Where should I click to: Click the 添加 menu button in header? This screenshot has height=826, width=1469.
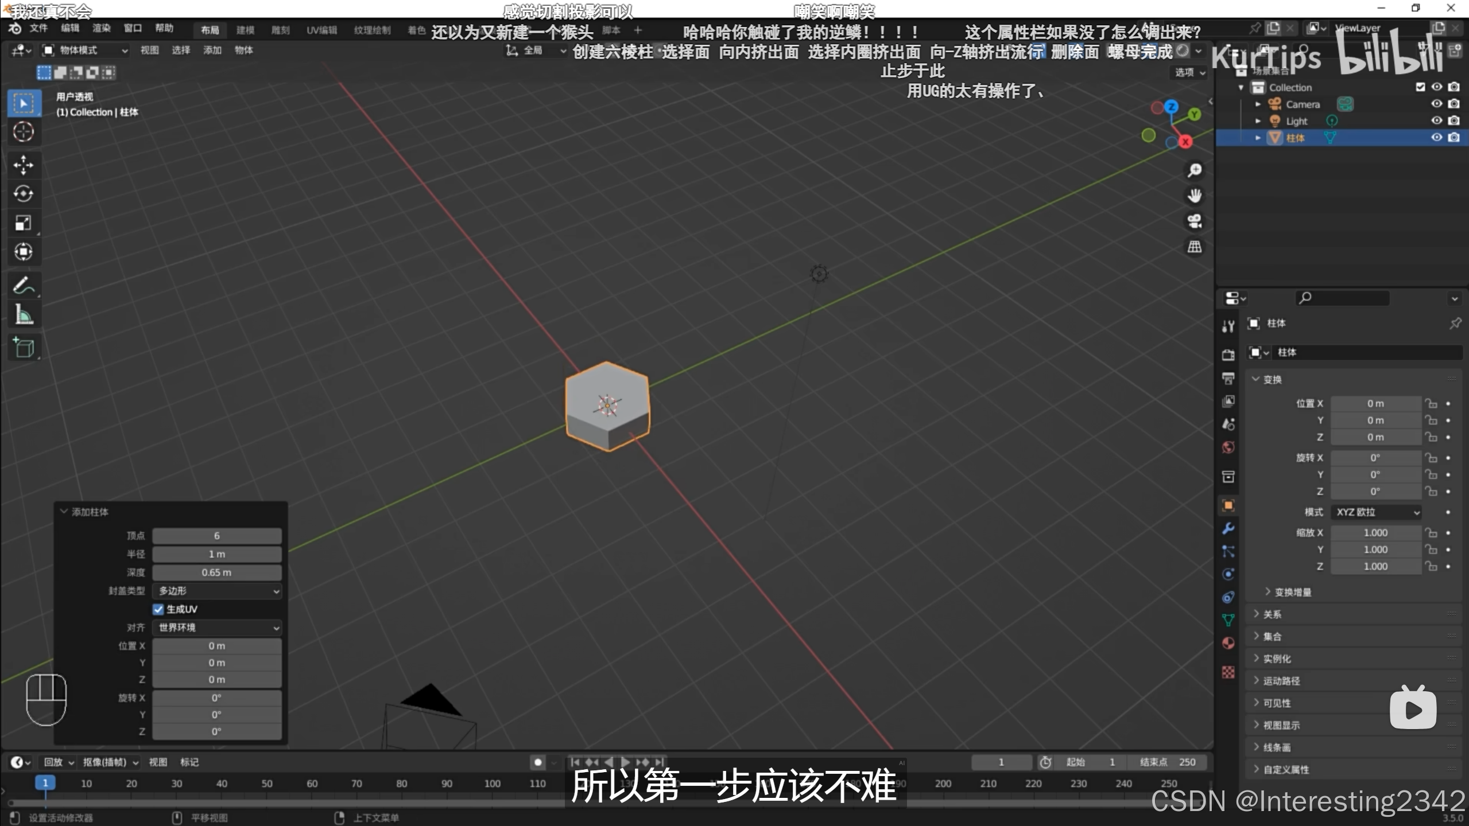click(x=212, y=50)
